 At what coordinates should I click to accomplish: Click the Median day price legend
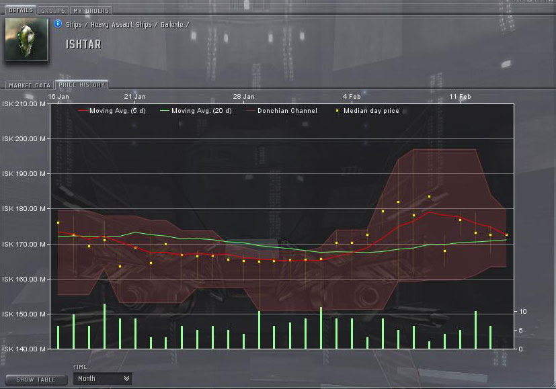[367, 111]
